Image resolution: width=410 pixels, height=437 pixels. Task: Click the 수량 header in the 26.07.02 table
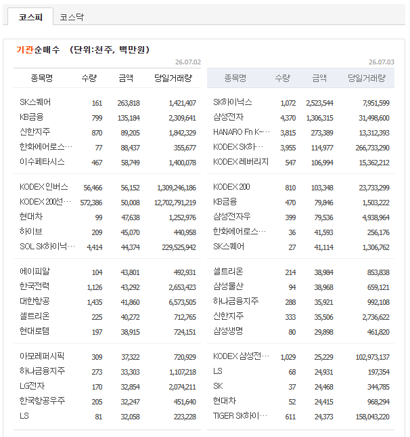[x=89, y=78]
